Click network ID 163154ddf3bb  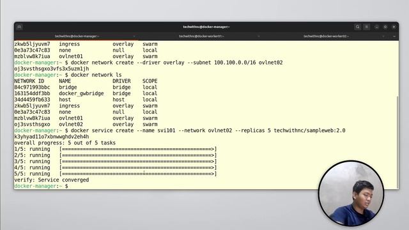click(x=32, y=93)
